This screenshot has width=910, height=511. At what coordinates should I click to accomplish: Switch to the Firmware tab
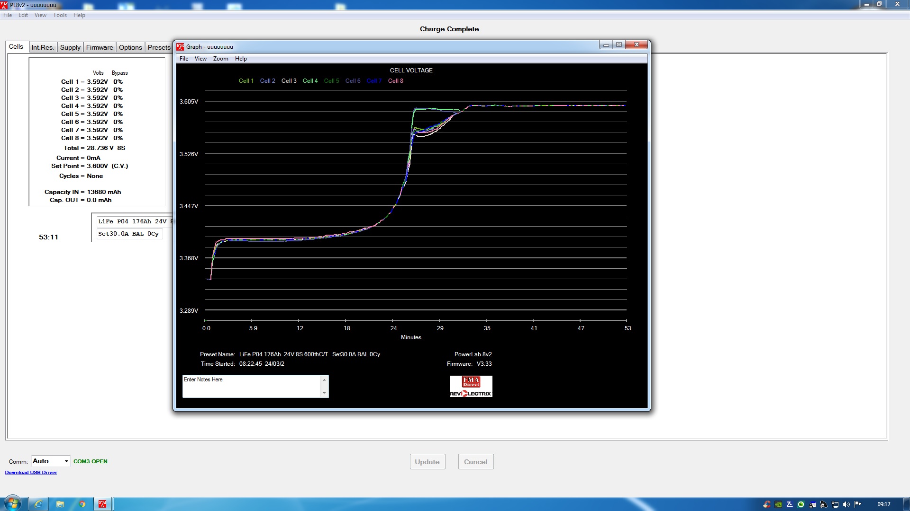[100, 47]
